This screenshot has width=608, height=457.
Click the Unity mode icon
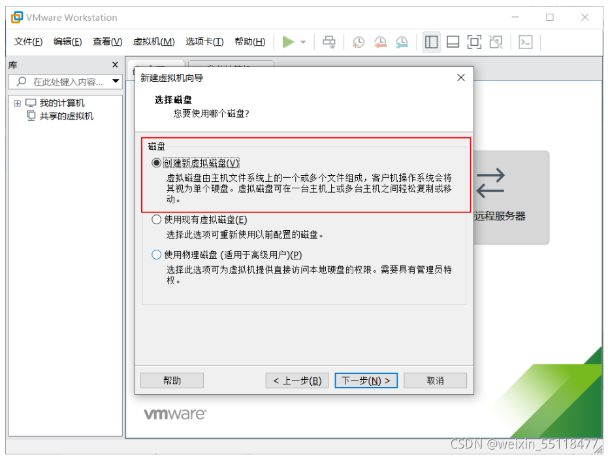point(496,42)
